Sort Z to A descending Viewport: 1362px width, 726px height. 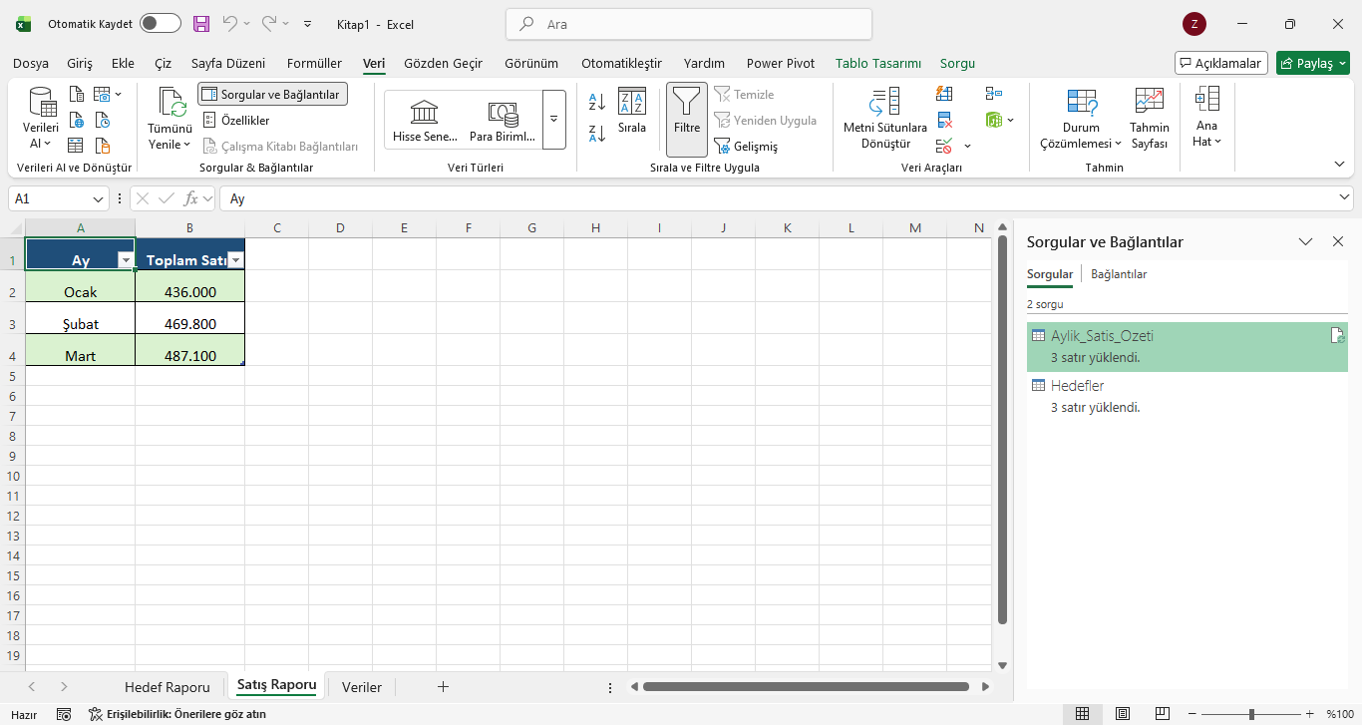coord(597,134)
